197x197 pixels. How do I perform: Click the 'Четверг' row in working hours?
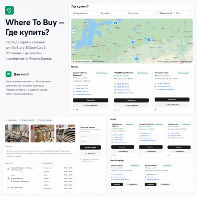click(x=58, y=178)
